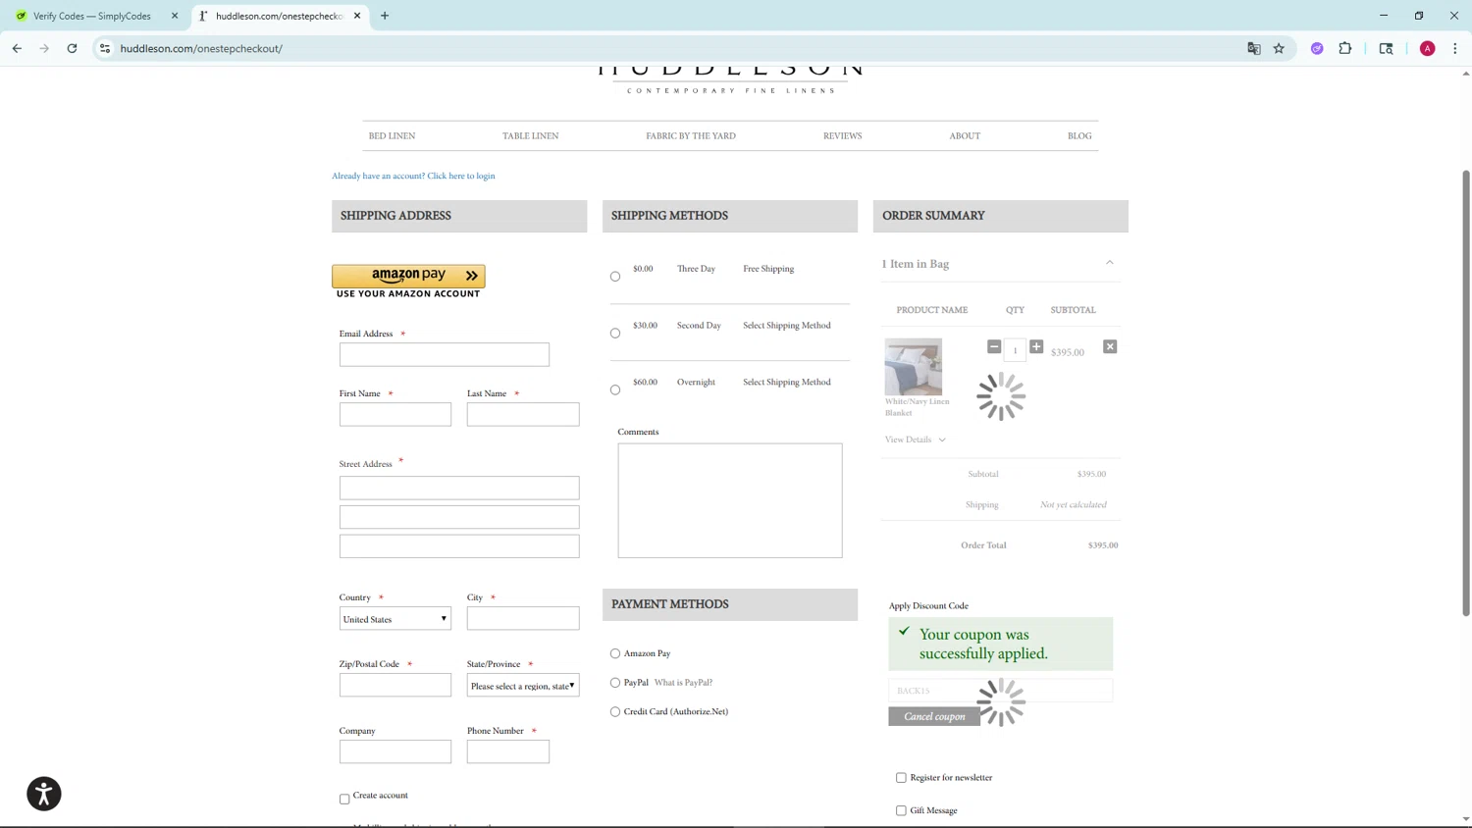Close the SimplyCodes tab
The image size is (1472, 828).
point(175,16)
